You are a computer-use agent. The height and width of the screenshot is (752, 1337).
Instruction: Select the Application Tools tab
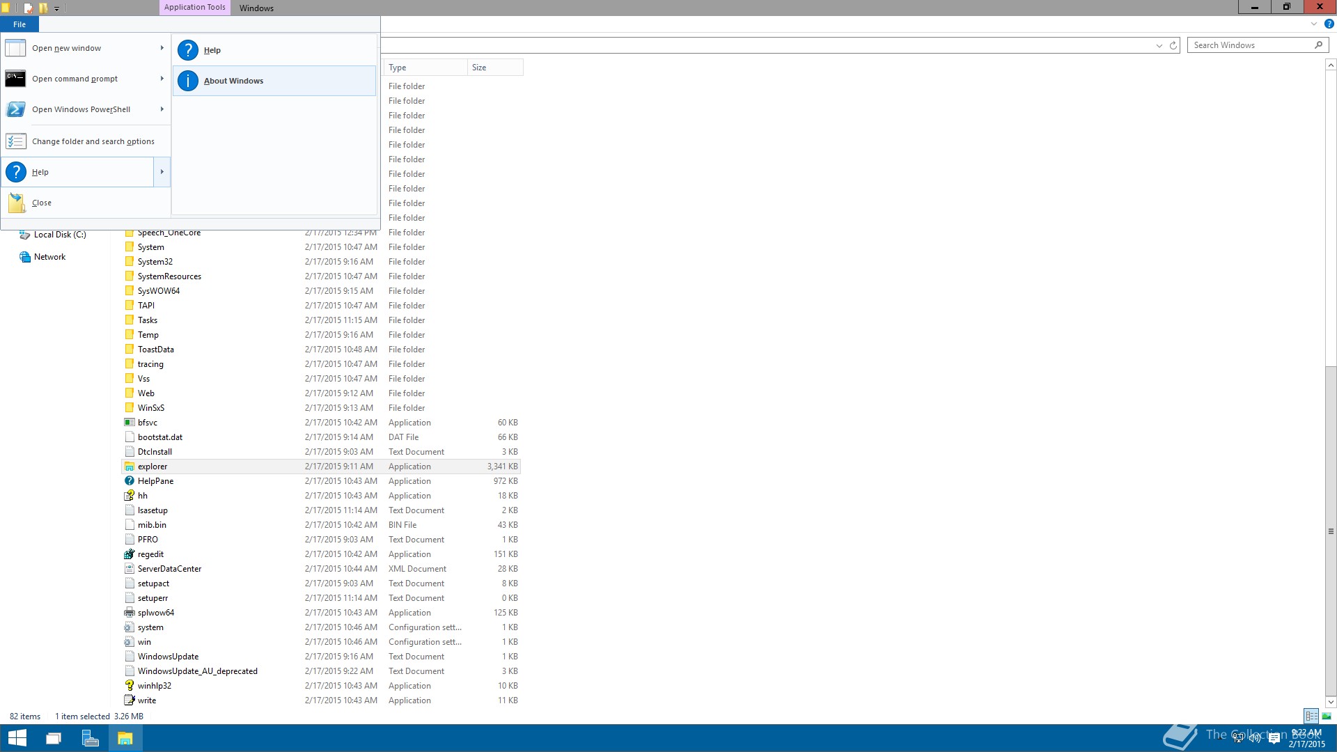tap(195, 8)
